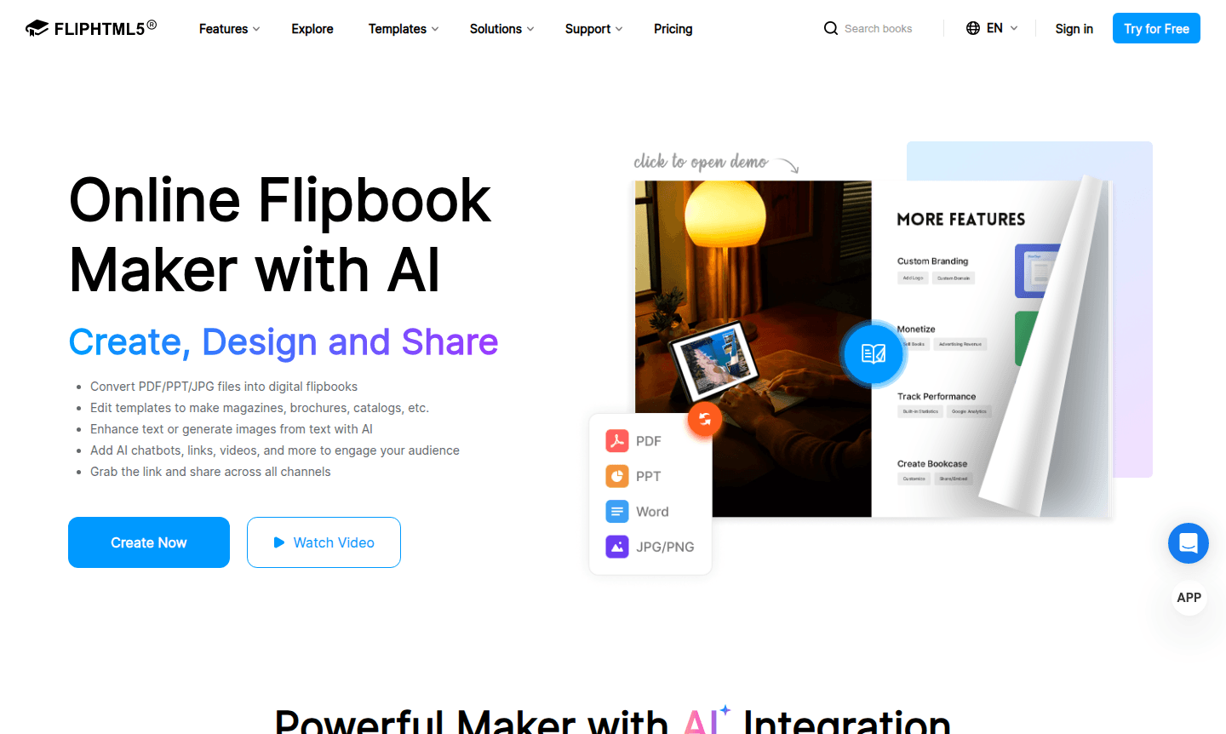1226x734 pixels.
Task: Click the FlipHTML5 graduation cap logo
Action: click(37, 29)
